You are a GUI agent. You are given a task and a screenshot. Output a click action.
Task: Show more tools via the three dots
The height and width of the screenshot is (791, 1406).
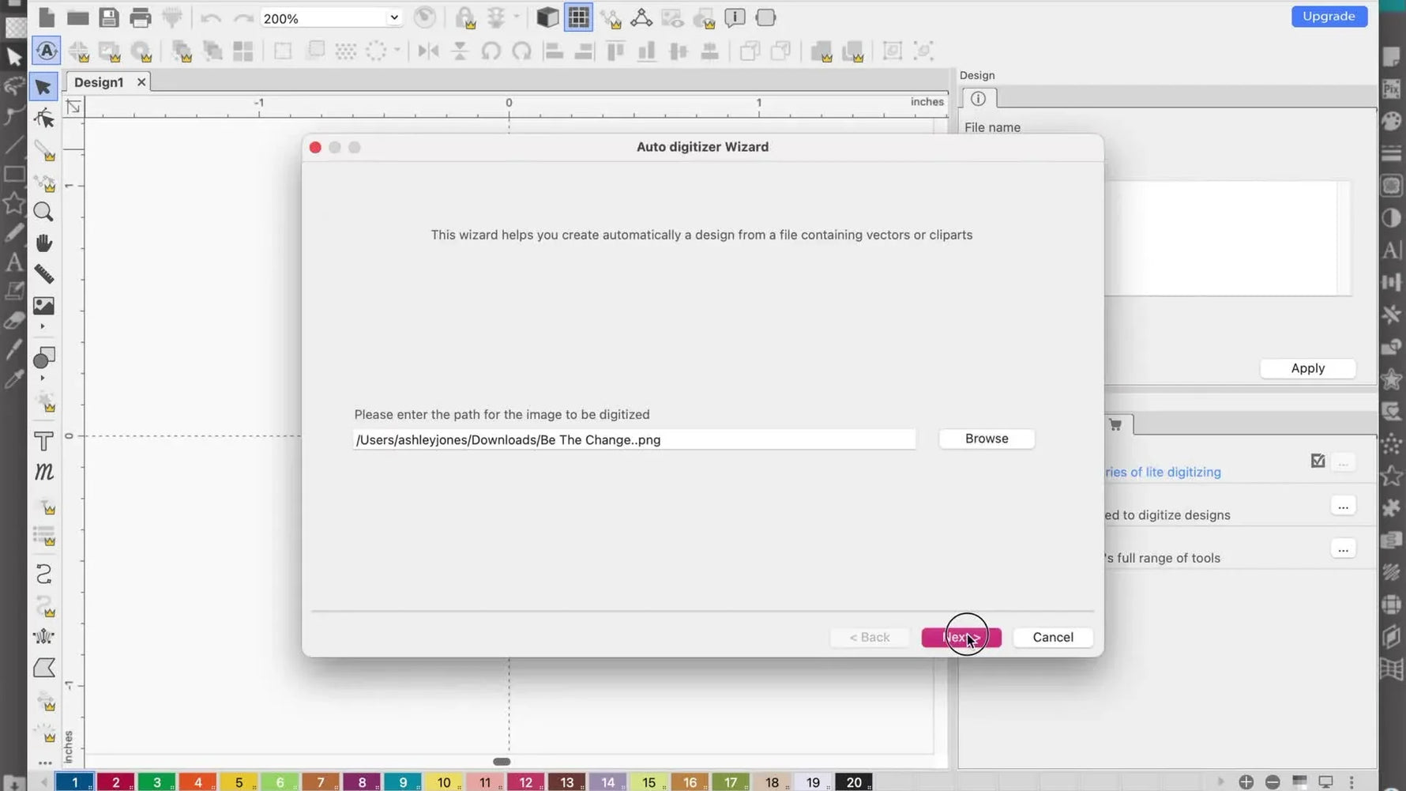coord(45,763)
